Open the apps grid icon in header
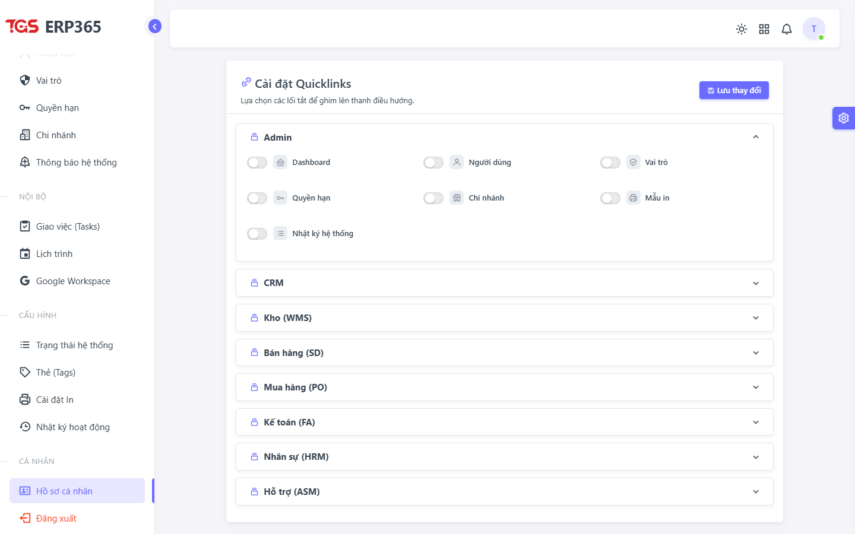The height and width of the screenshot is (534, 855). pyautogui.click(x=764, y=29)
